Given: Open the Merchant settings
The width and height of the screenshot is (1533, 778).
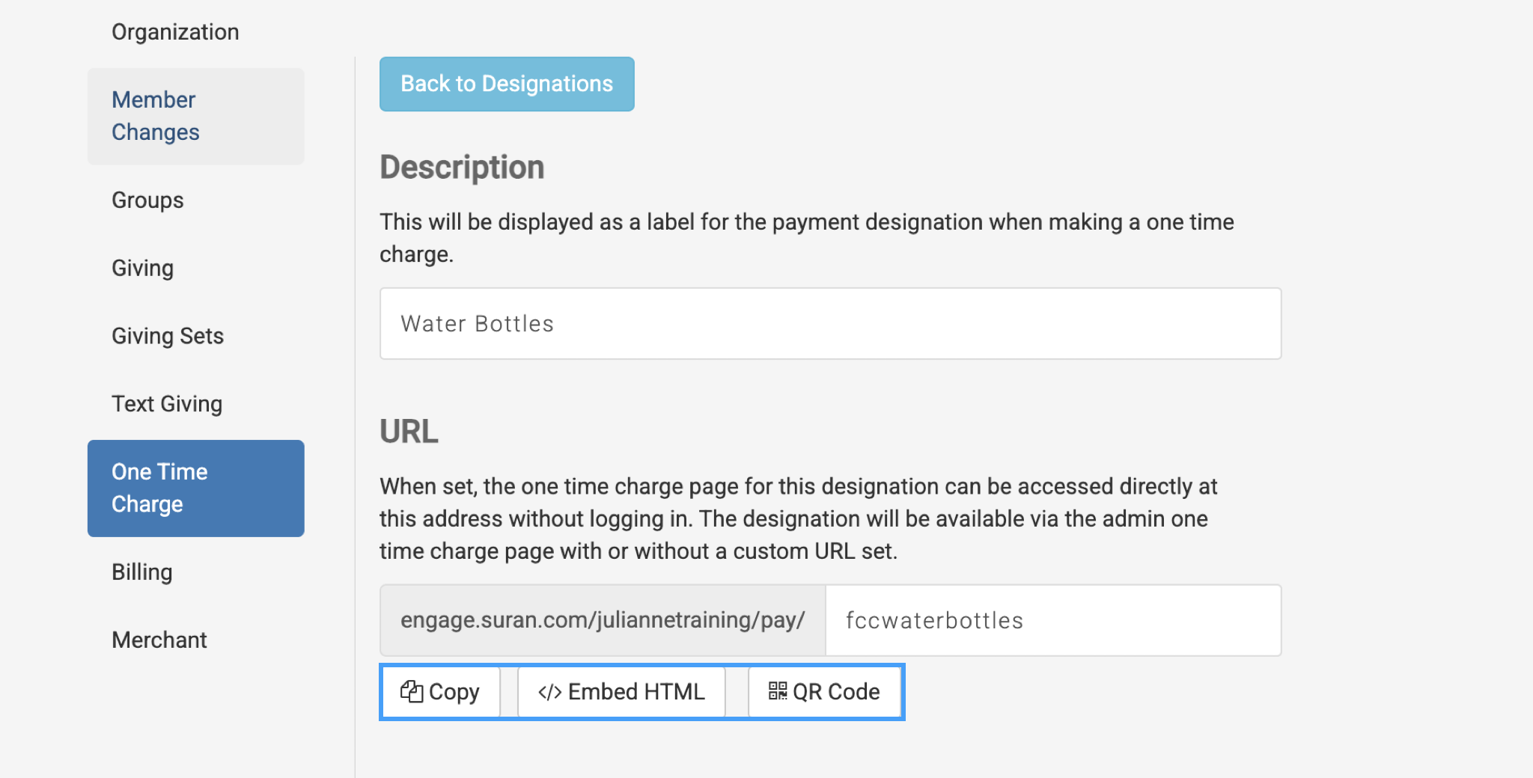Looking at the screenshot, I should pyautogui.click(x=159, y=640).
